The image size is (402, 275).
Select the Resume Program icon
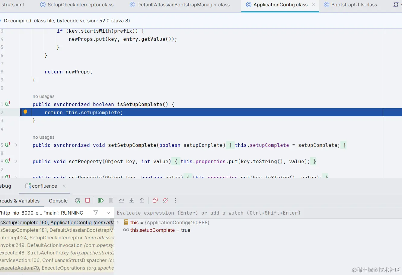pos(101,200)
